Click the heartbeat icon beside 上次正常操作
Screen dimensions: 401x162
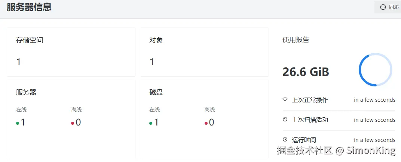click(285, 100)
